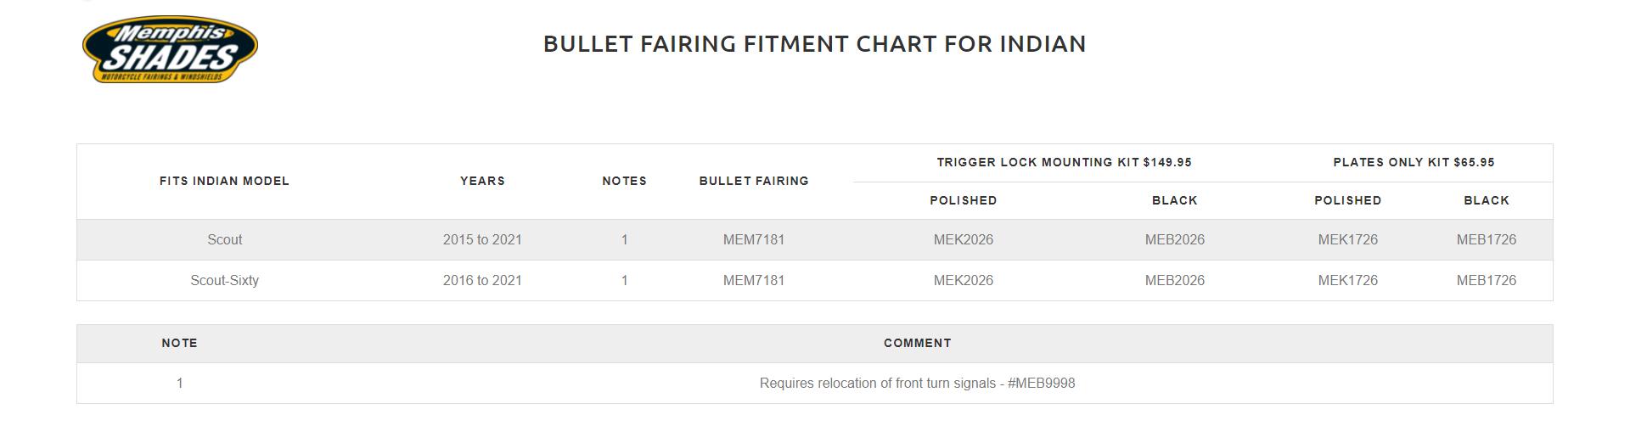Click the Note header in the lower table
The height and width of the screenshot is (426, 1630).
(179, 343)
